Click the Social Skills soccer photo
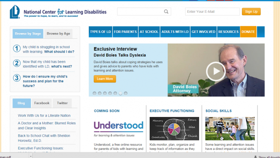Image resolution: width=280 pixels, height=158 pixels. (230, 129)
